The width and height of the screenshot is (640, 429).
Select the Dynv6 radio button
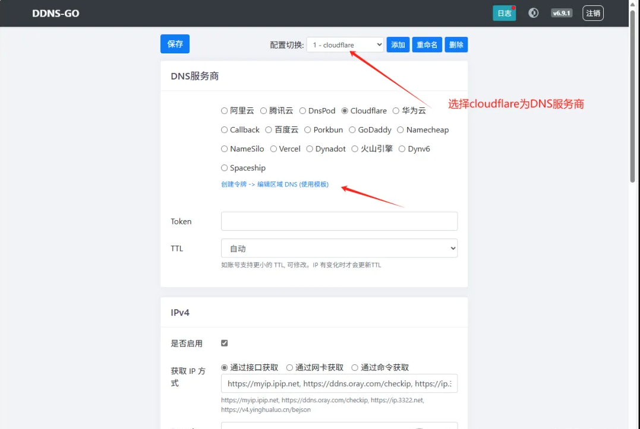[402, 149]
